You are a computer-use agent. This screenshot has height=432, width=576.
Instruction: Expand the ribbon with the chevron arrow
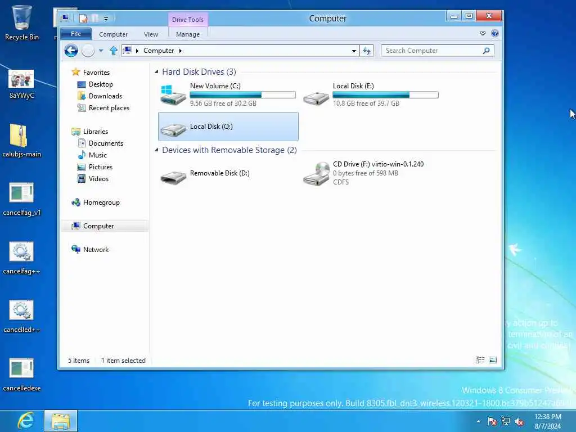pos(483,33)
